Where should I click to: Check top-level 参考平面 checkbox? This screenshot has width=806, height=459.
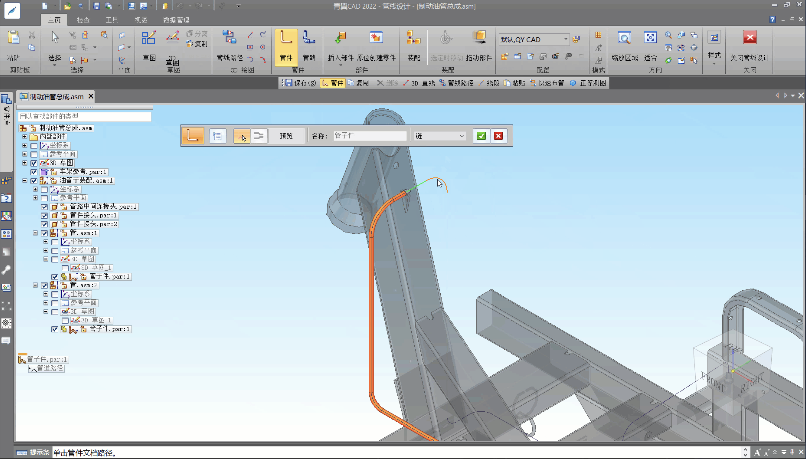tap(34, 154)
